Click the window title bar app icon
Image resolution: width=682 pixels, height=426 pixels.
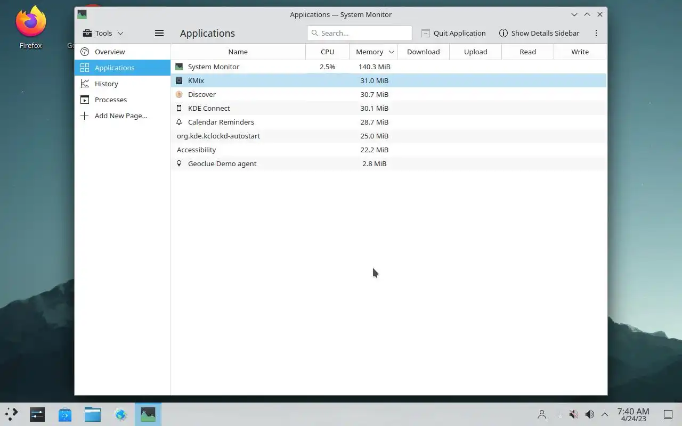pyautogui.click(x=82, y=14)
